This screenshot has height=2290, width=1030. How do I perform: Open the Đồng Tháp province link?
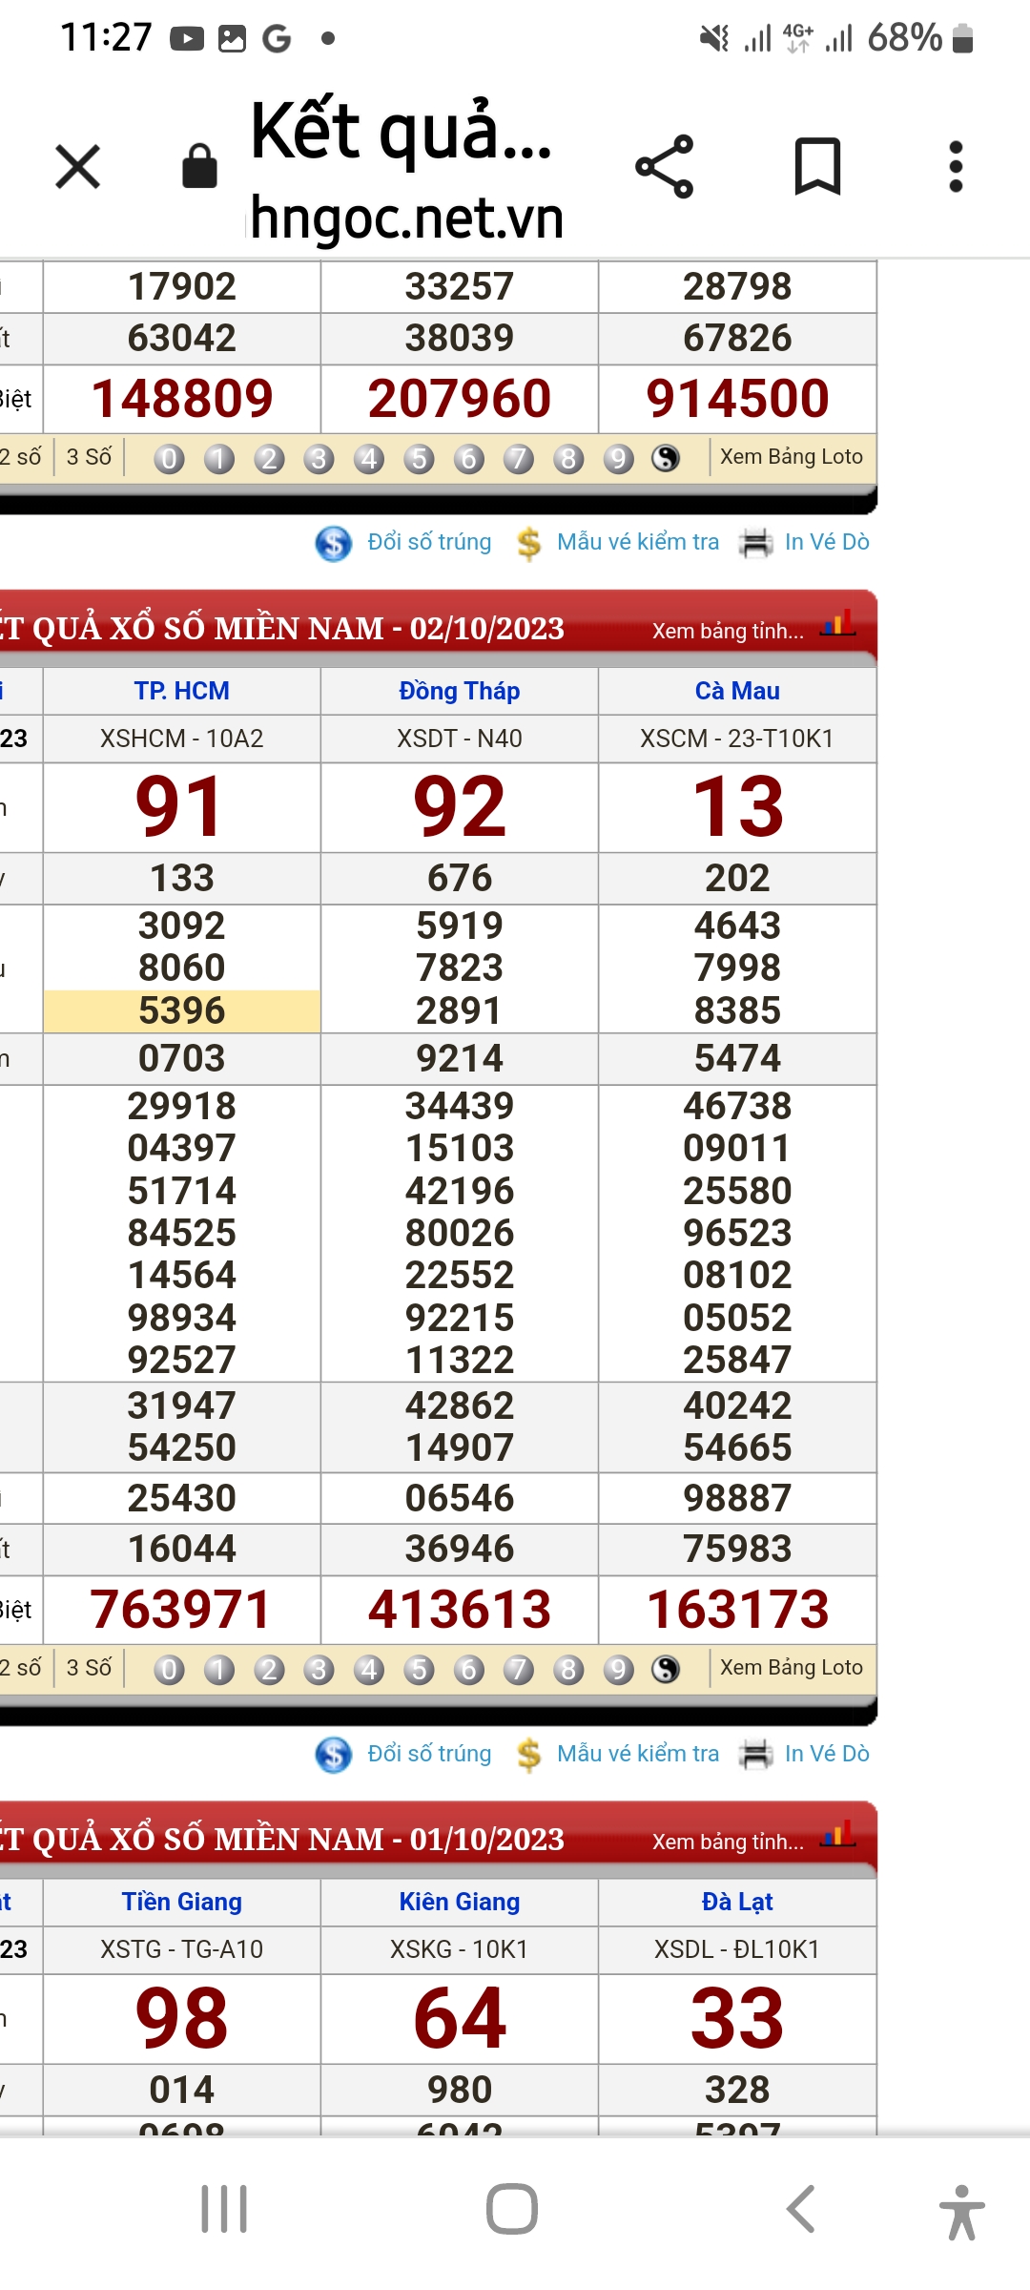point(459,691)
